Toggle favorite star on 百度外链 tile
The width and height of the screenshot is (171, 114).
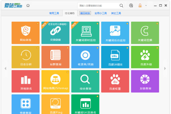pyautogui.click(x=157, y=48)
